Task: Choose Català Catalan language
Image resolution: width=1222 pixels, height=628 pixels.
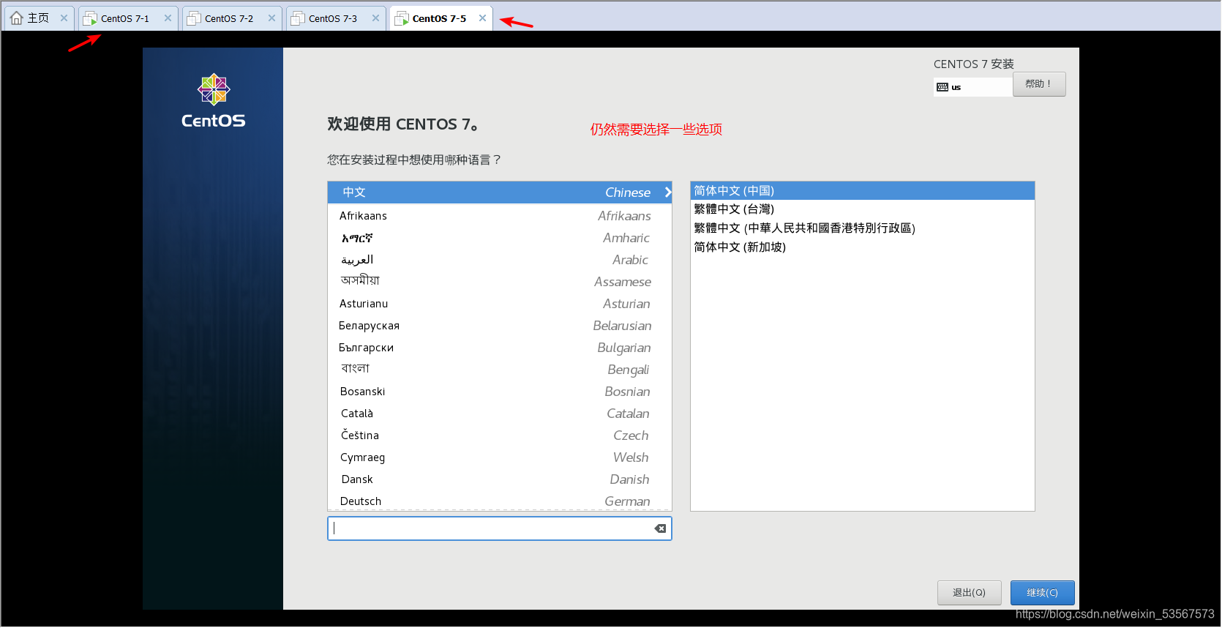Action: click(500, 414)
